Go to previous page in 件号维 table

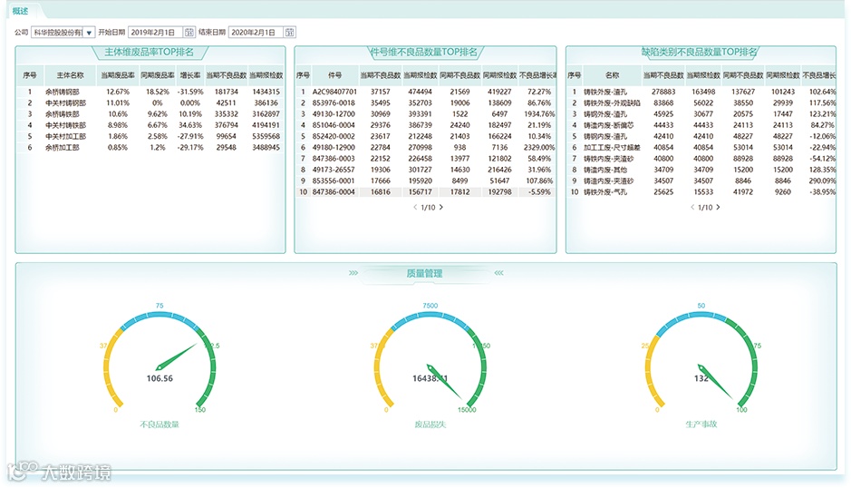[415, 207]
